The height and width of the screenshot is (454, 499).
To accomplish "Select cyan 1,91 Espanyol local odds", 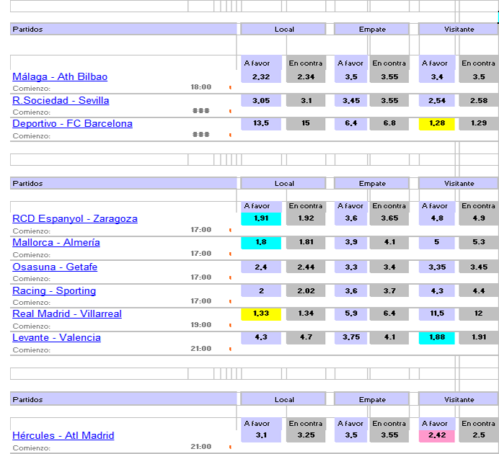I will pyautogui.click(x=261, y=219).
